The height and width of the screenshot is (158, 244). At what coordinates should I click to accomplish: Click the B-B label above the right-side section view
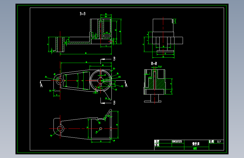point(154,64)
